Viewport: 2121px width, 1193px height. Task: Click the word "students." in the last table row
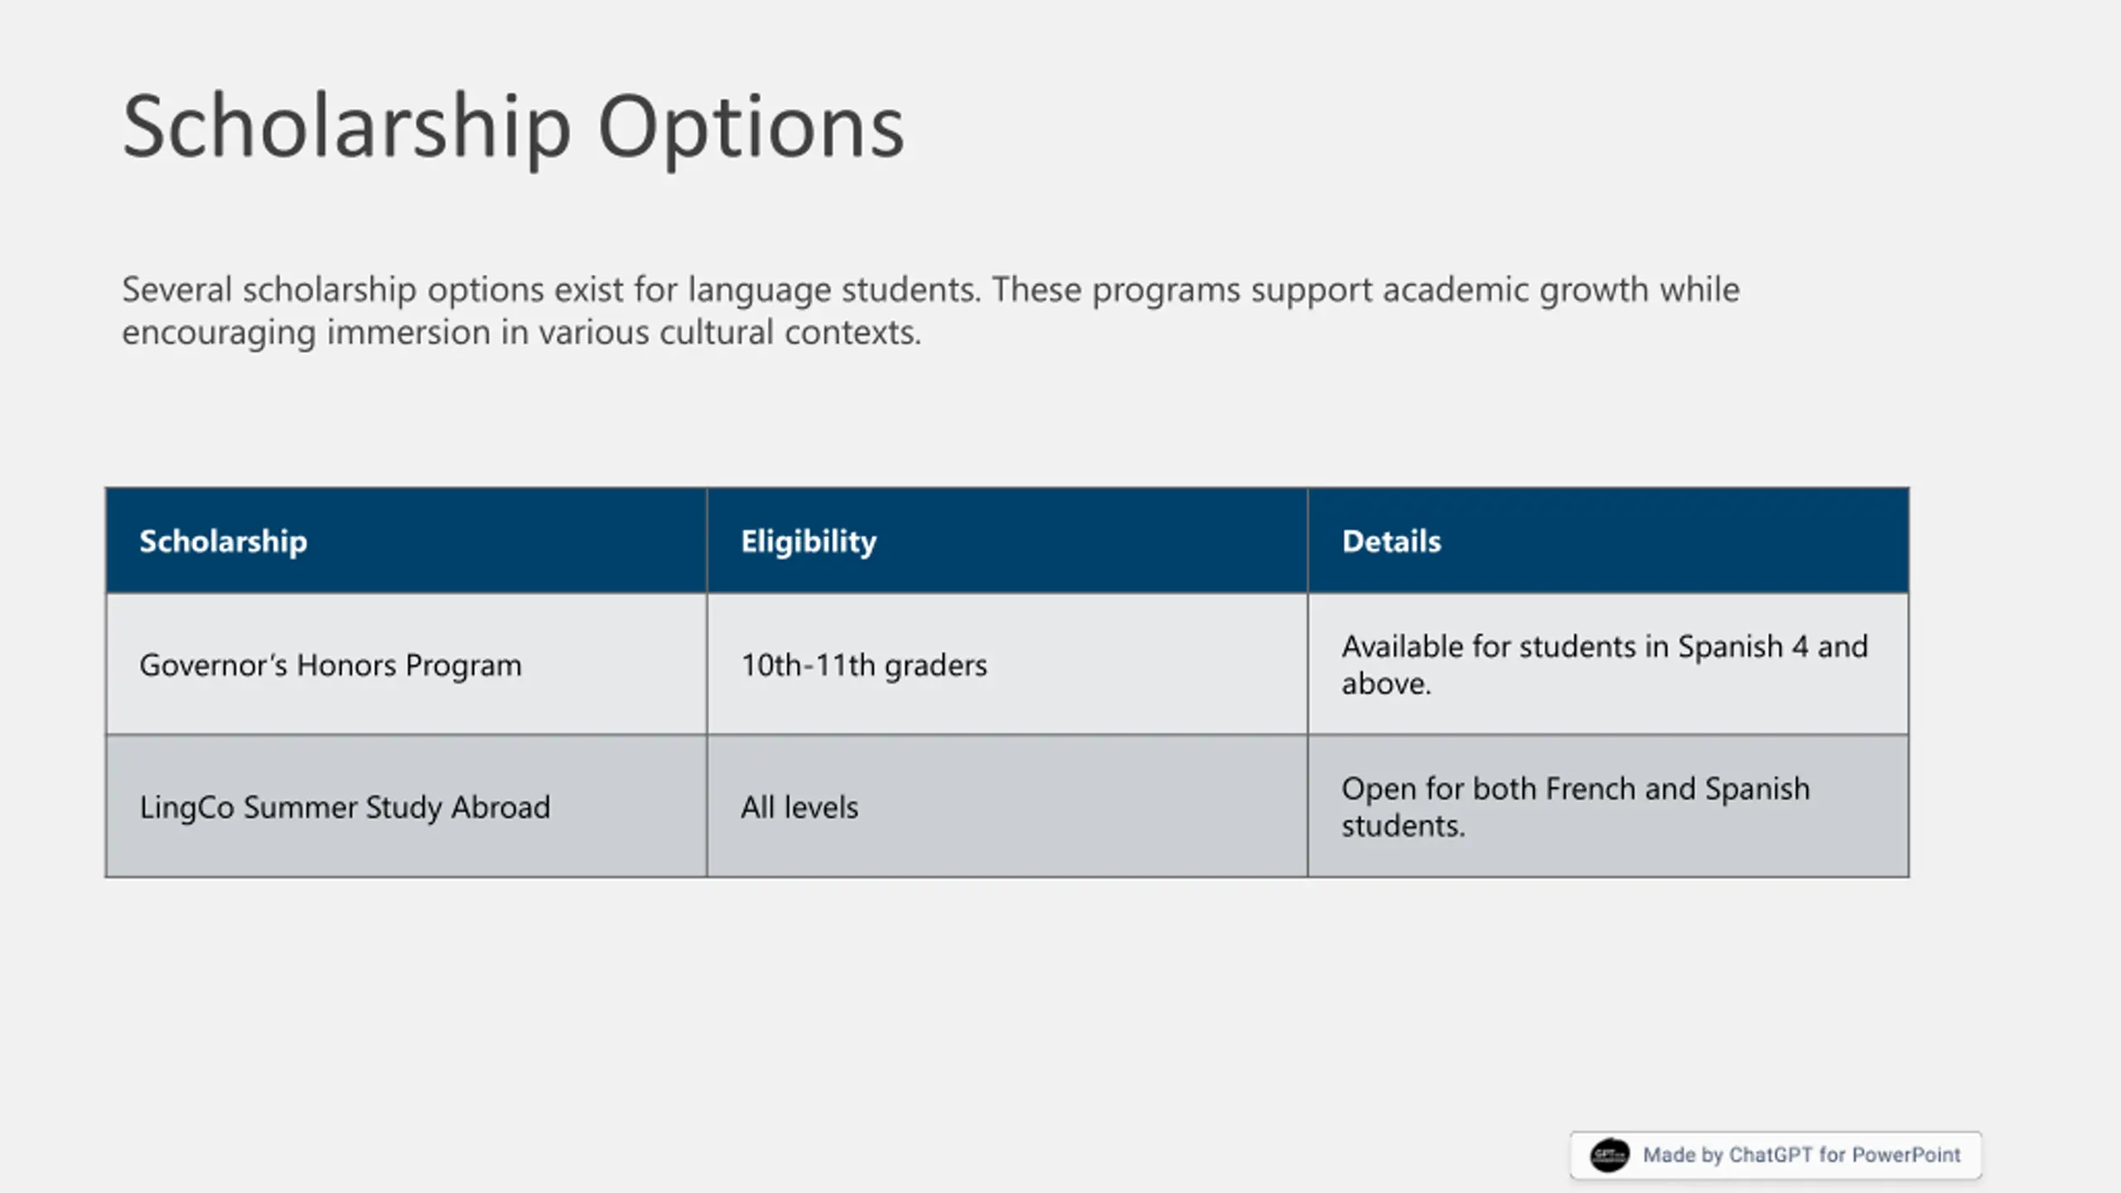coord(1404,826)
